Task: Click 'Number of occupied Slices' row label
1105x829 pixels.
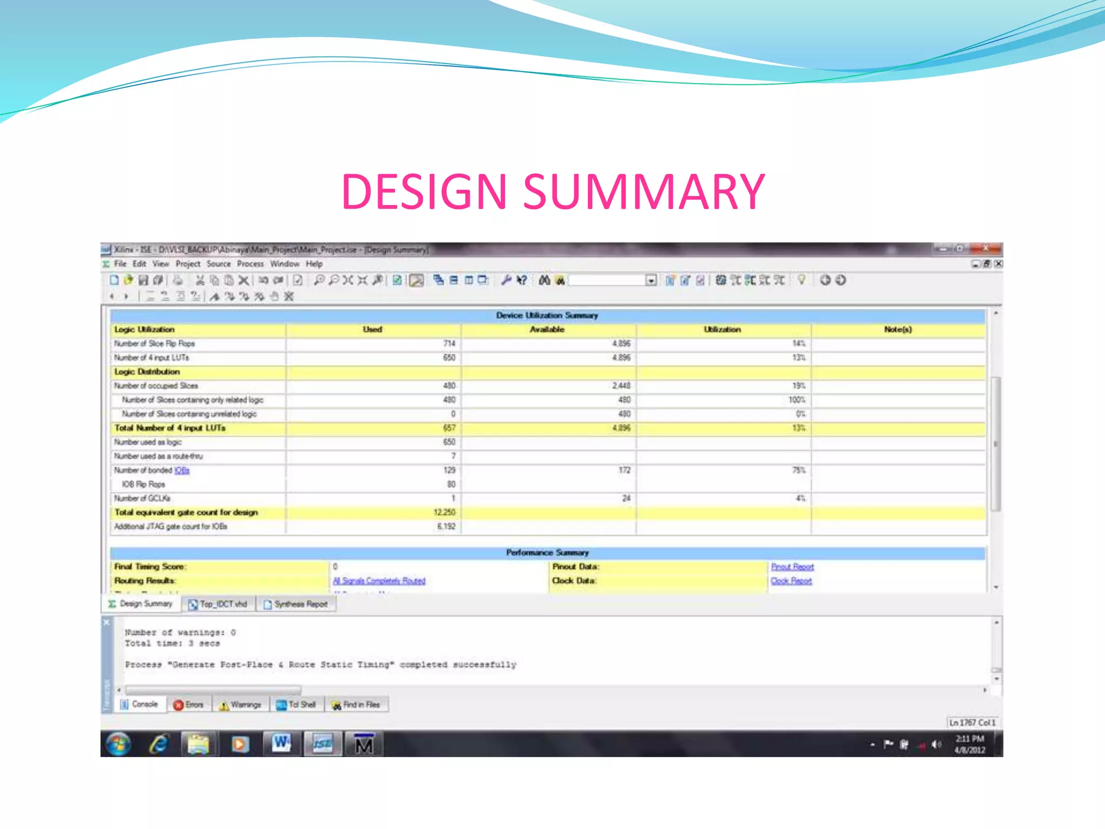Action: [x=156, y=386]
